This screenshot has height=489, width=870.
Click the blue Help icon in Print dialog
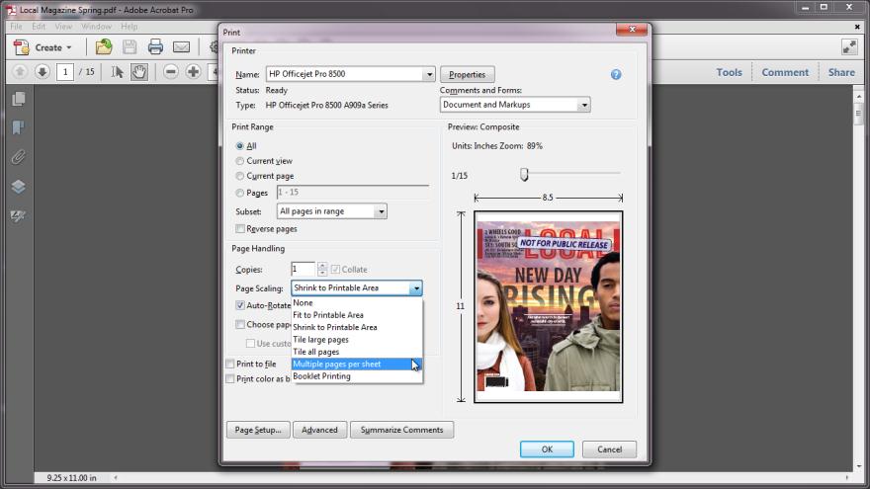click(x=616, y=74)
